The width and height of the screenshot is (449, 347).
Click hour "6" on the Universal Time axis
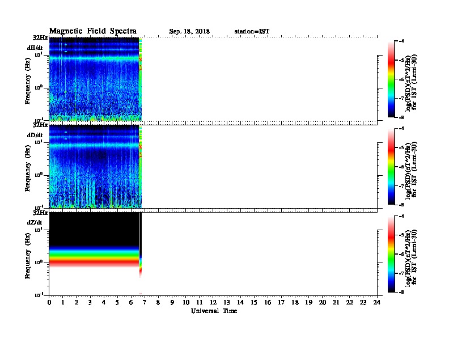pos(131,302)
